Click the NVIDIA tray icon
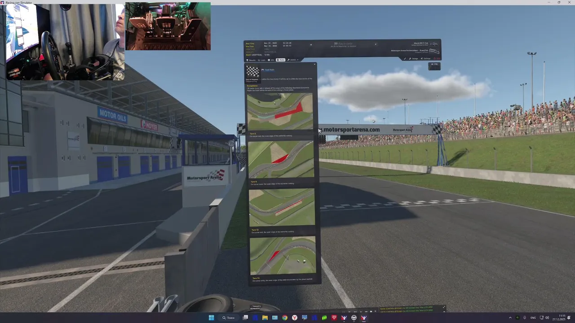This screenshot has height=323, width=575. [517, 318]
